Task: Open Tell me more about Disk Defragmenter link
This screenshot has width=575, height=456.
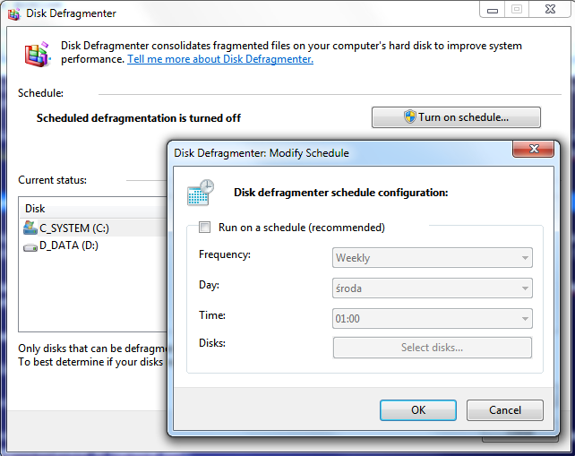Action: point(220,59)
